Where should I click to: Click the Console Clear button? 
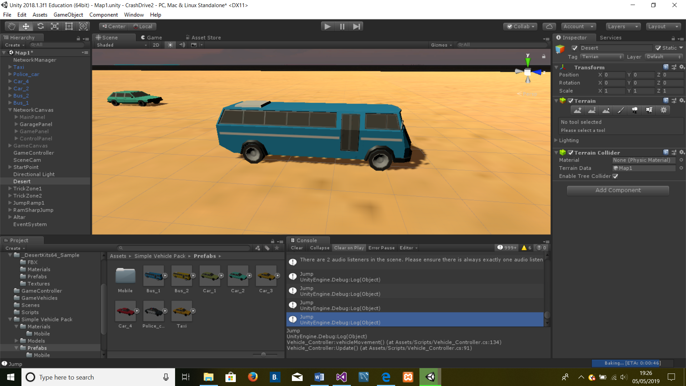297,248
